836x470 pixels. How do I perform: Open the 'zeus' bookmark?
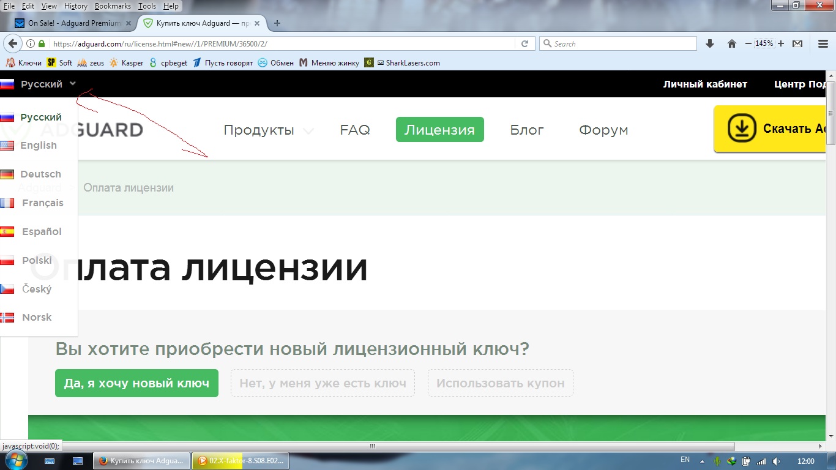[91, 62]
